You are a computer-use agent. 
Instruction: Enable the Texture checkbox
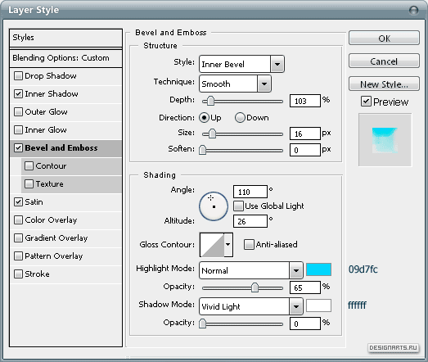pyautogui.click(x=29, y=184)
